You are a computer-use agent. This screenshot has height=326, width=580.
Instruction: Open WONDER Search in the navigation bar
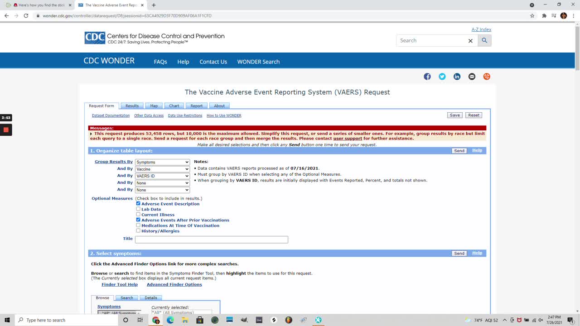[x=258, y=62]
